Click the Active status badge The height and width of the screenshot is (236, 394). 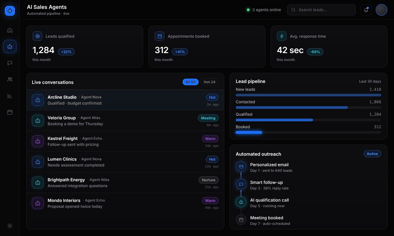click(372, 154)
